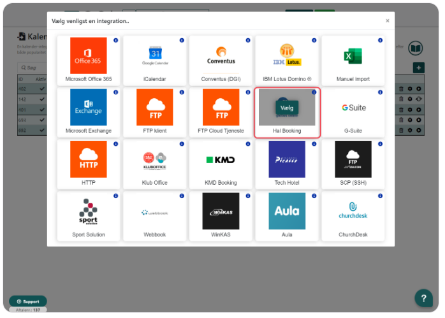Select the Klub Office integration
The width and height of the screenshot is (445, 318).
point(154,164)
